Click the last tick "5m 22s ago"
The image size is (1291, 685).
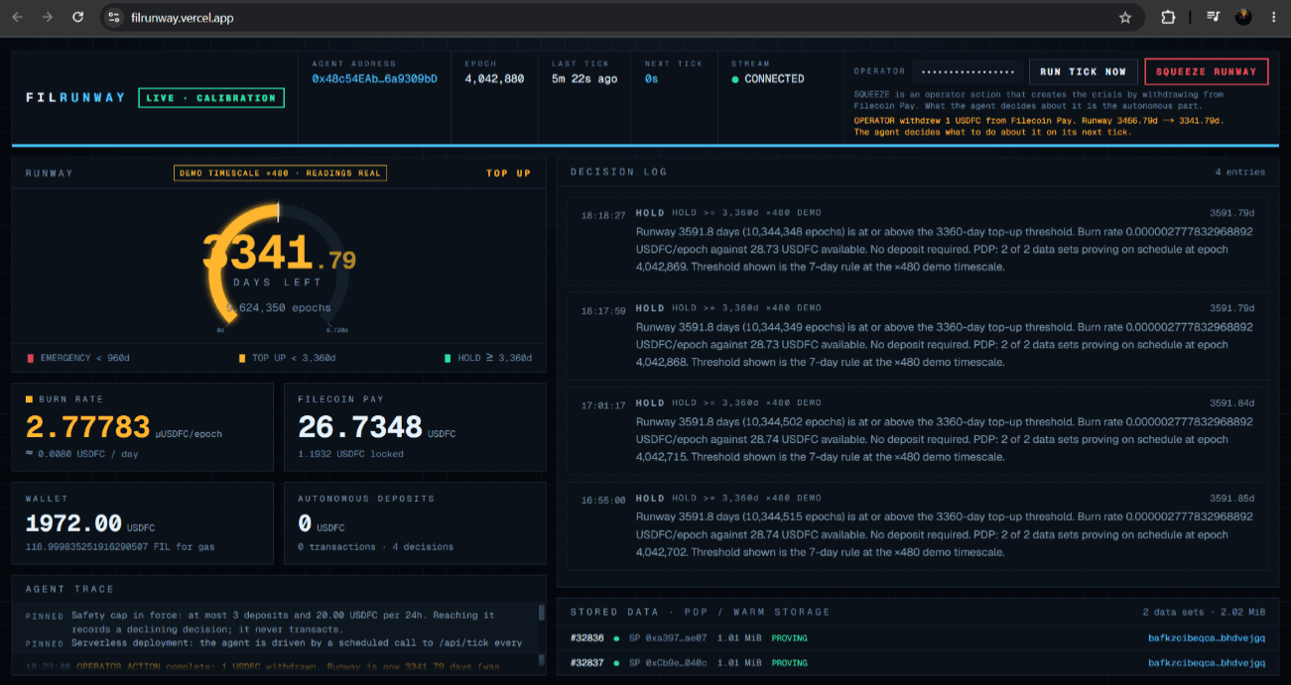[584, 79]
